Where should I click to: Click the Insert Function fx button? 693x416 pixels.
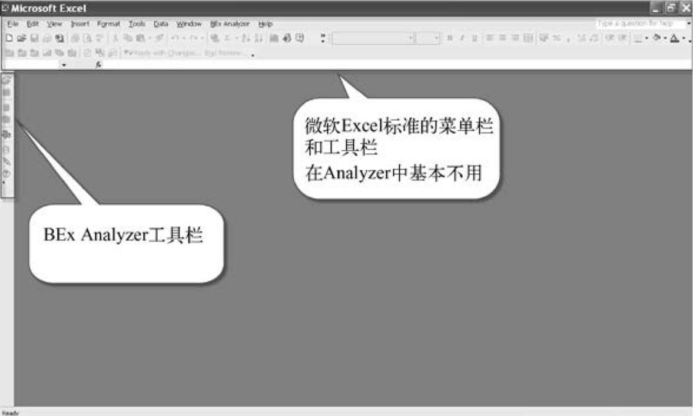click(98, 65)
